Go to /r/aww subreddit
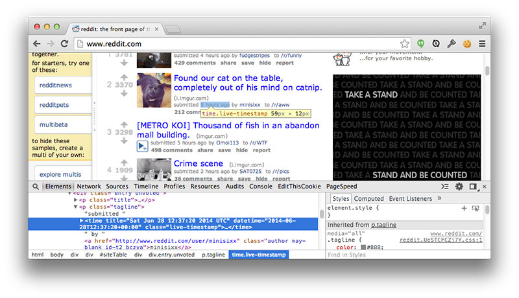 coord(280,105)
